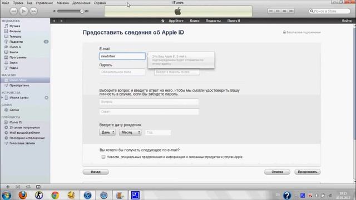Click the Войти sign-in link
The height and width of the screenshot is (200, 356).
click(x=347, y=21)
